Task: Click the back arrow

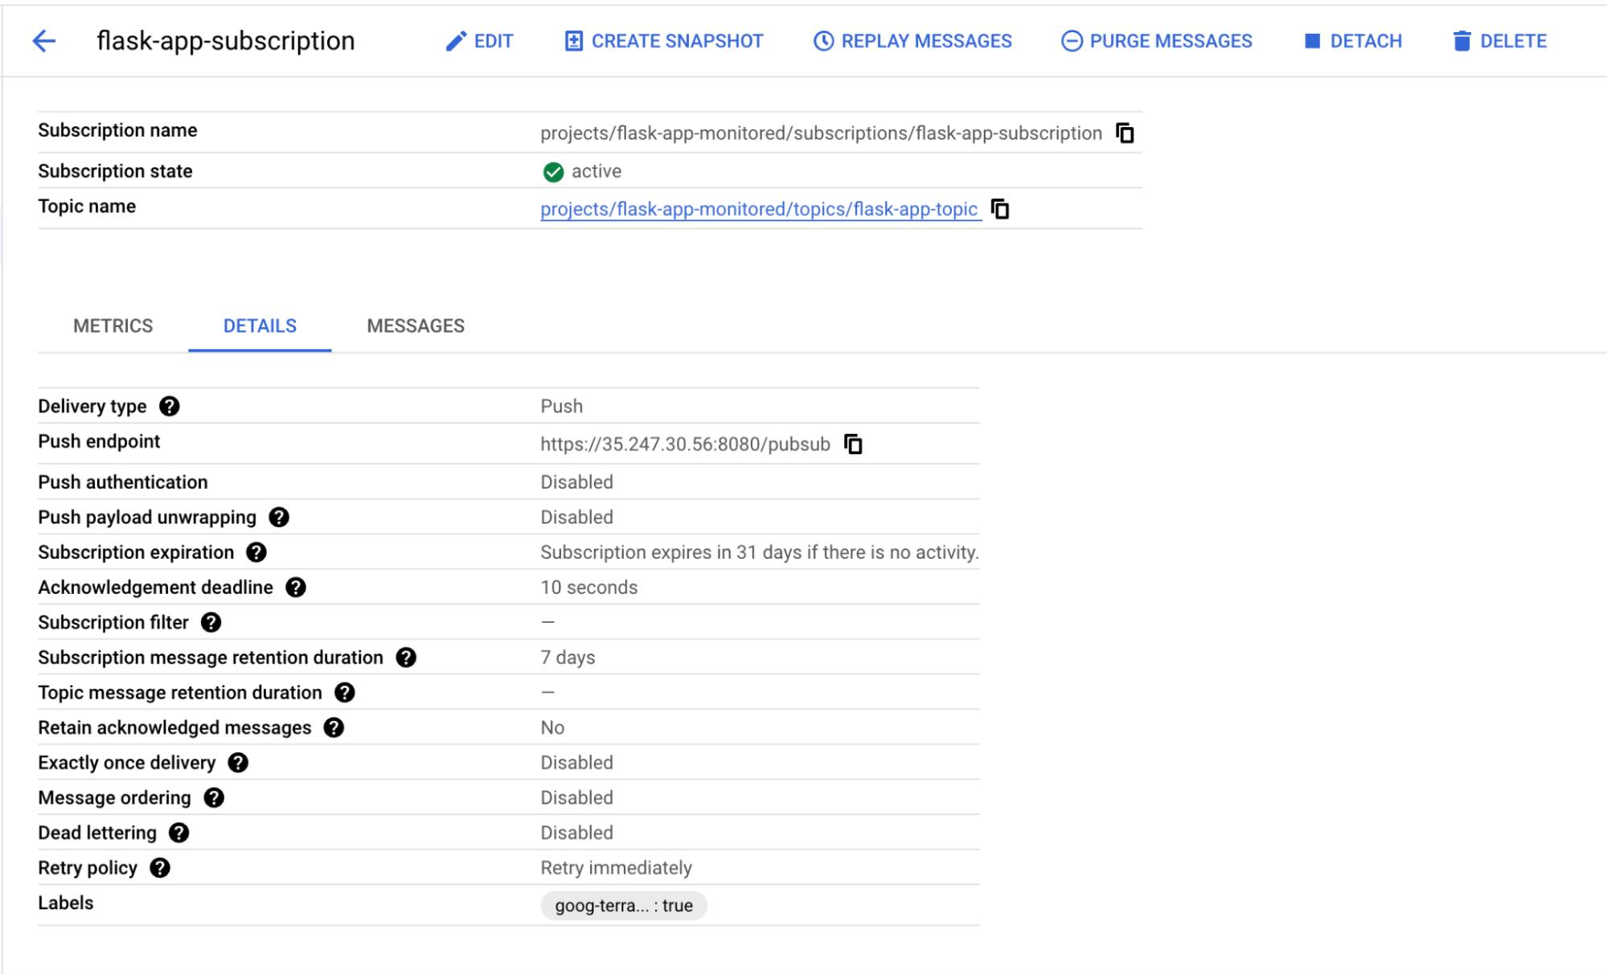Action: [x=46, y=40]
